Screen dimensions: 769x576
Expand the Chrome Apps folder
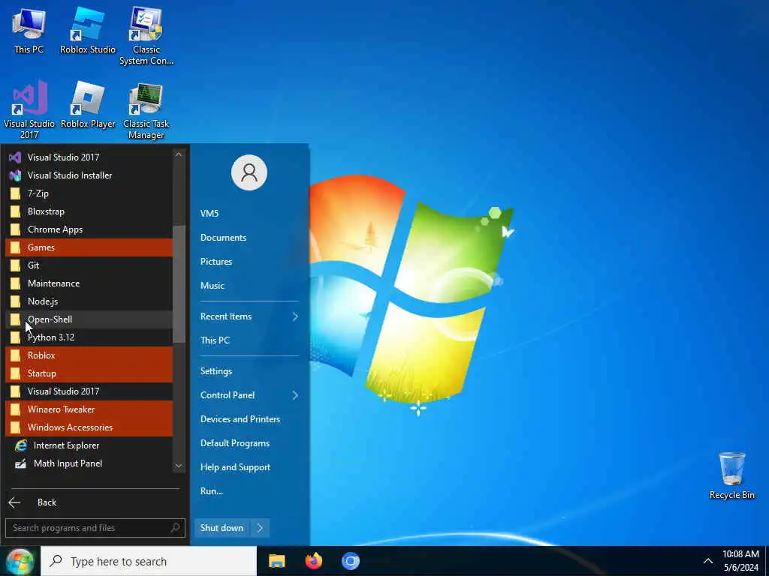89,229
